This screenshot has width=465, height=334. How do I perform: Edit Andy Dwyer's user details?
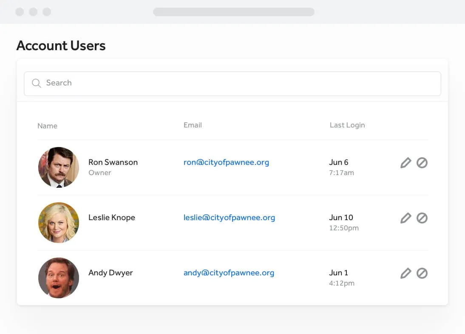tap(406, 273)
